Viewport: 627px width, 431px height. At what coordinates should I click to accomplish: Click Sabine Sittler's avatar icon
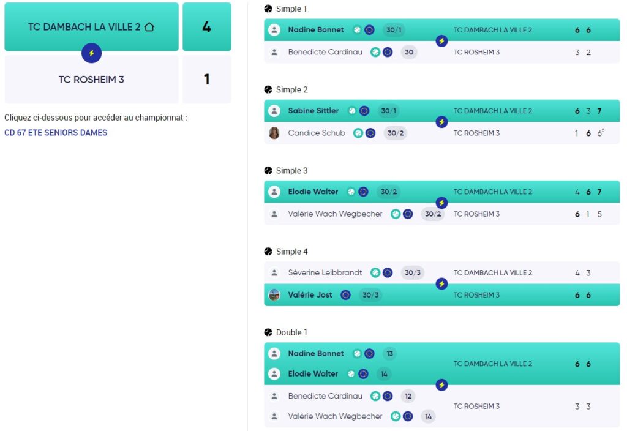274,111
